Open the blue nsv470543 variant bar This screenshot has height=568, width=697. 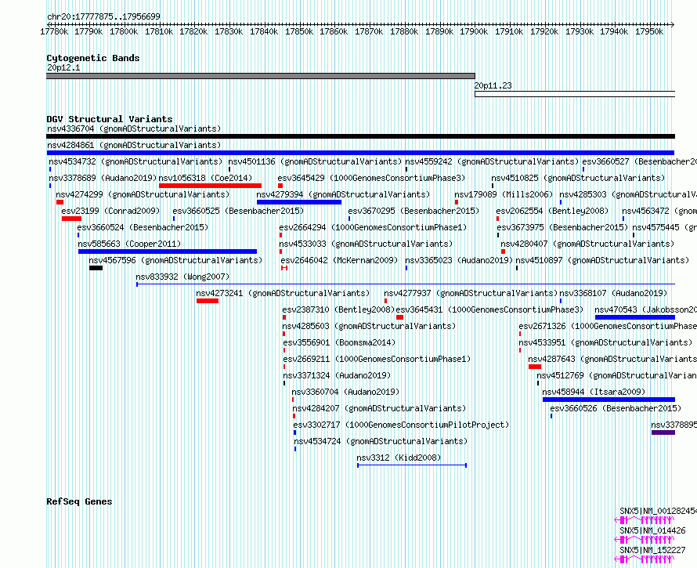(x=635, y=317)
